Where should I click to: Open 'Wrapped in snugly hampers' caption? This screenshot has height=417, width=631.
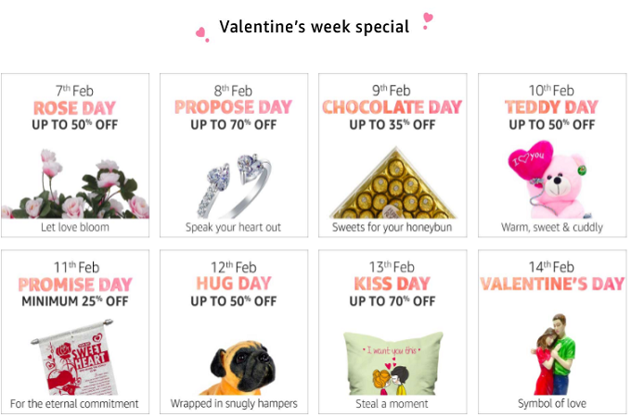click(x=234, y=403)
